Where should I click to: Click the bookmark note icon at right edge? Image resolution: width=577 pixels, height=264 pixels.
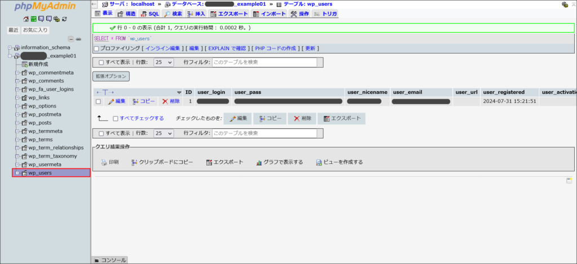(x=569, y=180)
